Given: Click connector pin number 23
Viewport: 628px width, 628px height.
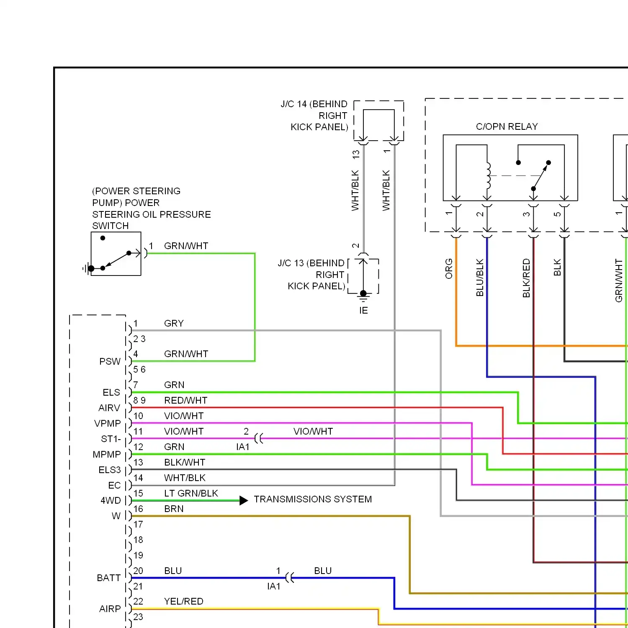Looking at the screenshot, I should (138, 617).
